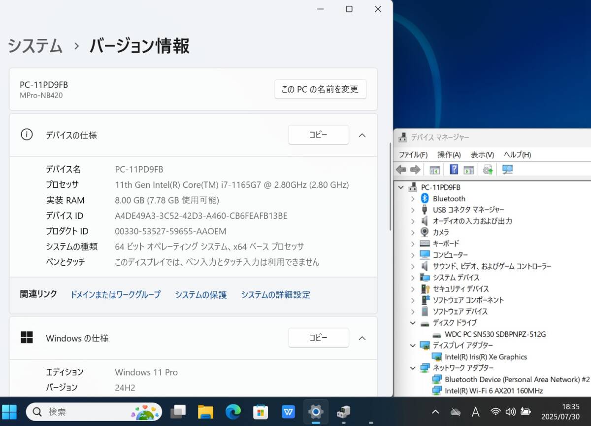Open the 操作(A) menu in Device Manager

click(449, 154)
